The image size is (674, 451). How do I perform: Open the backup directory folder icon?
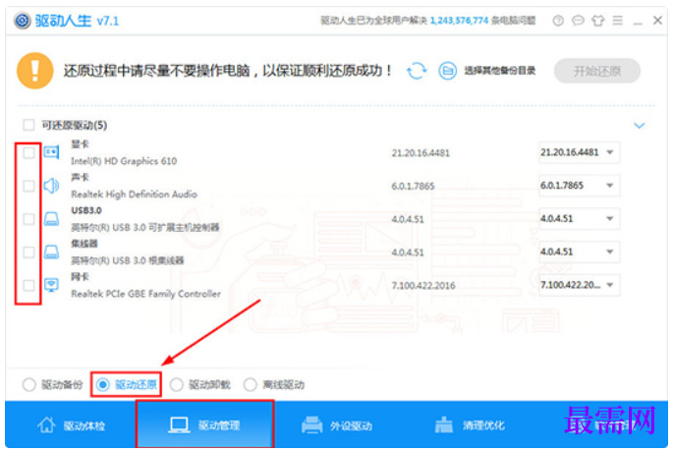point(447,71)
